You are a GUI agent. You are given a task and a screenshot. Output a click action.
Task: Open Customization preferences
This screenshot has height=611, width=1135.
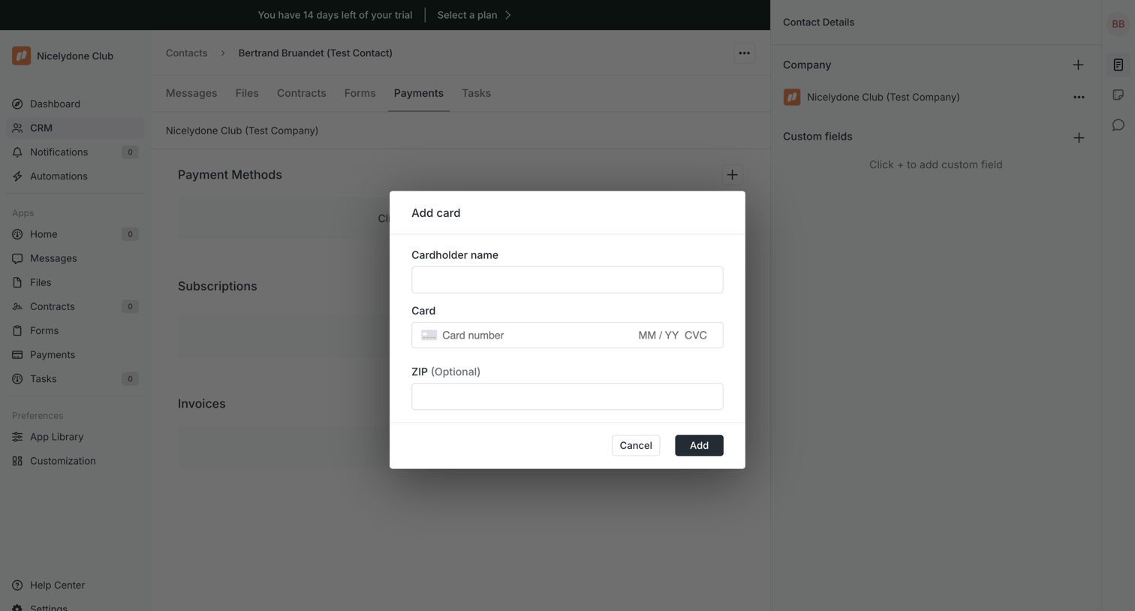pos(75,461)
